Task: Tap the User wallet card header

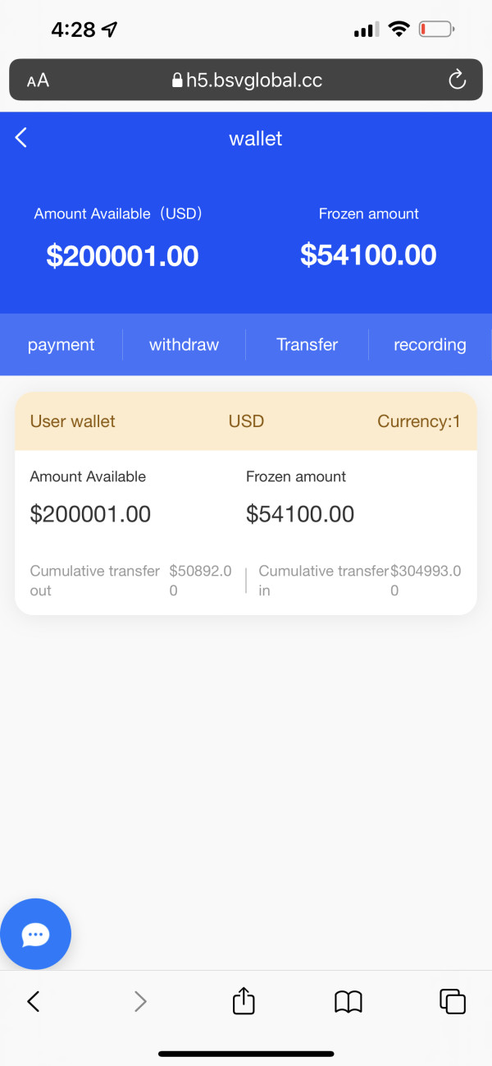Action: pyautogui.click(x=73, y=421)
